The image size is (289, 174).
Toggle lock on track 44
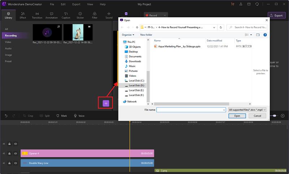tap(9, 144)
